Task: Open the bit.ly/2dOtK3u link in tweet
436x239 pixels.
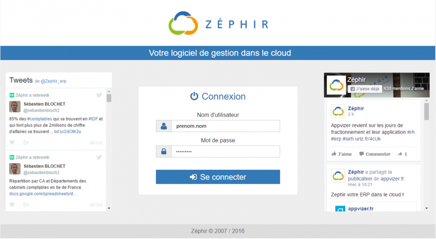Action: point(68,131)
